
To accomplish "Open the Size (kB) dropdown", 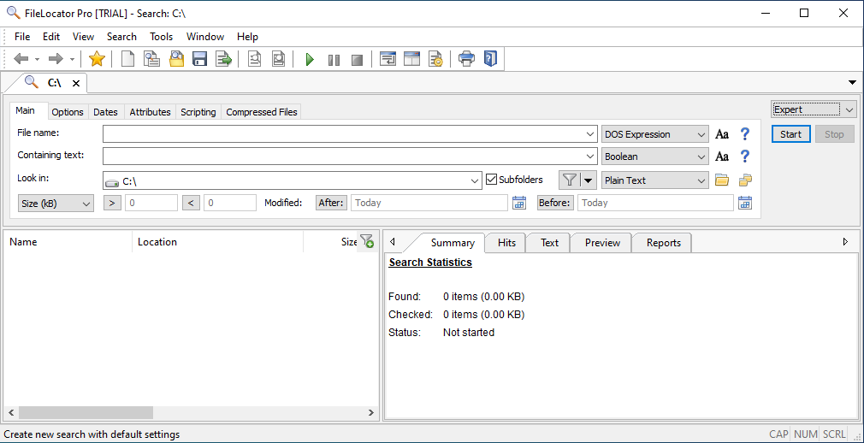I will coord(56,204).
